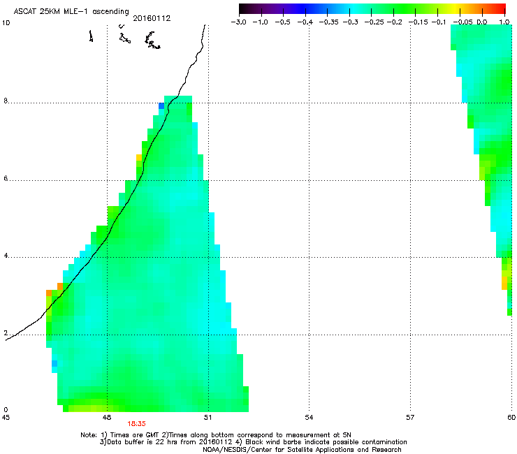This screenshot has height=454, width=517.
Task: Click the red end of the color bar
Action: coord(502,9)
